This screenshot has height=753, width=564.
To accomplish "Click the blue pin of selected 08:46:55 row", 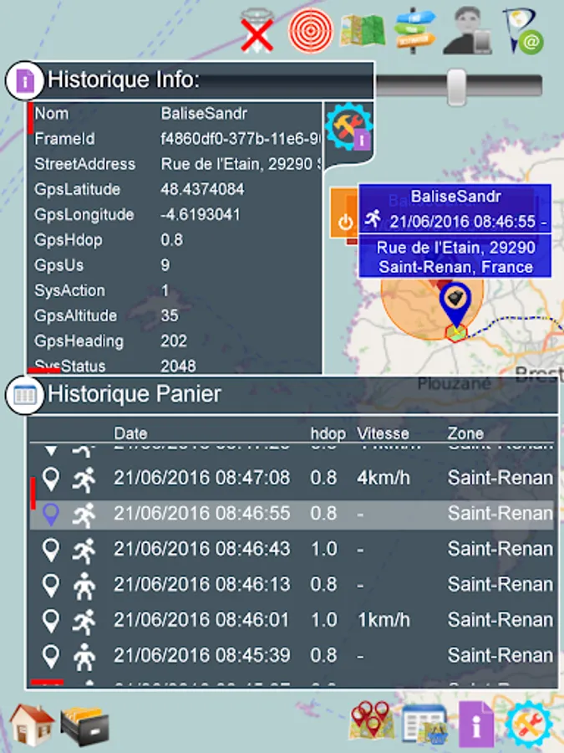I will click(x=51, y=515).
